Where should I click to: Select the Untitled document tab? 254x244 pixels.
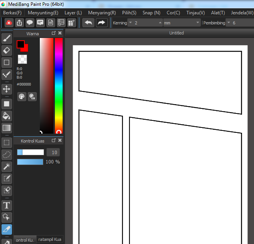tap(177, 33)
